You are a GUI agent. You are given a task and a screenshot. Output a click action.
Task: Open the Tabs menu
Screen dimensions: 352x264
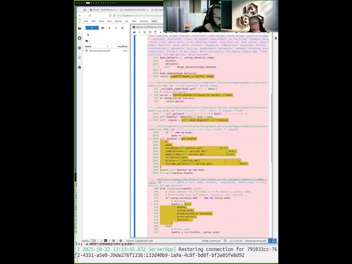[x=134, y=21]
